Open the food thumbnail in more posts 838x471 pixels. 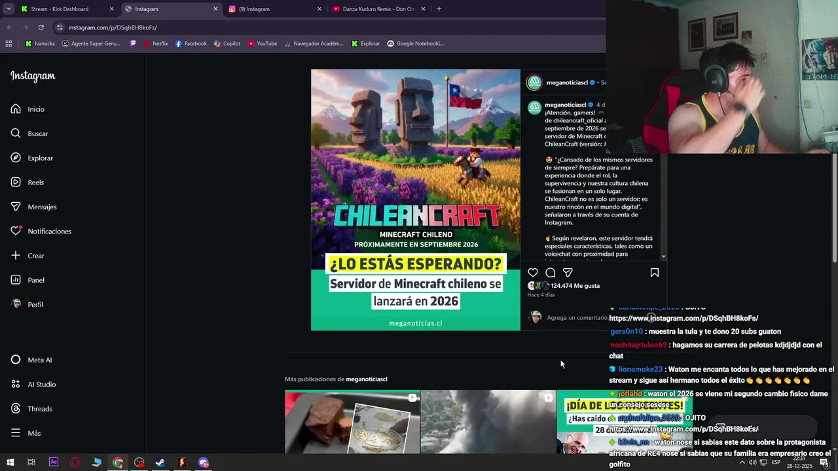352,422
